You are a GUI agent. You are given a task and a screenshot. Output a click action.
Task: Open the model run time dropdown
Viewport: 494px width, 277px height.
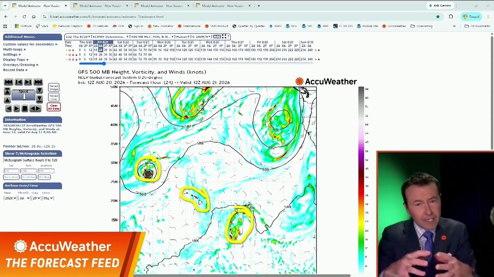78,37
